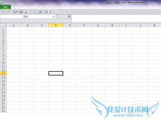Select highlighted row 13 header
This screenshot has height=120, width=161.
click(x=3, y=74)
